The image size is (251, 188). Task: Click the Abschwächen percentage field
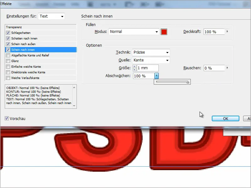click(x=144, y=76)
